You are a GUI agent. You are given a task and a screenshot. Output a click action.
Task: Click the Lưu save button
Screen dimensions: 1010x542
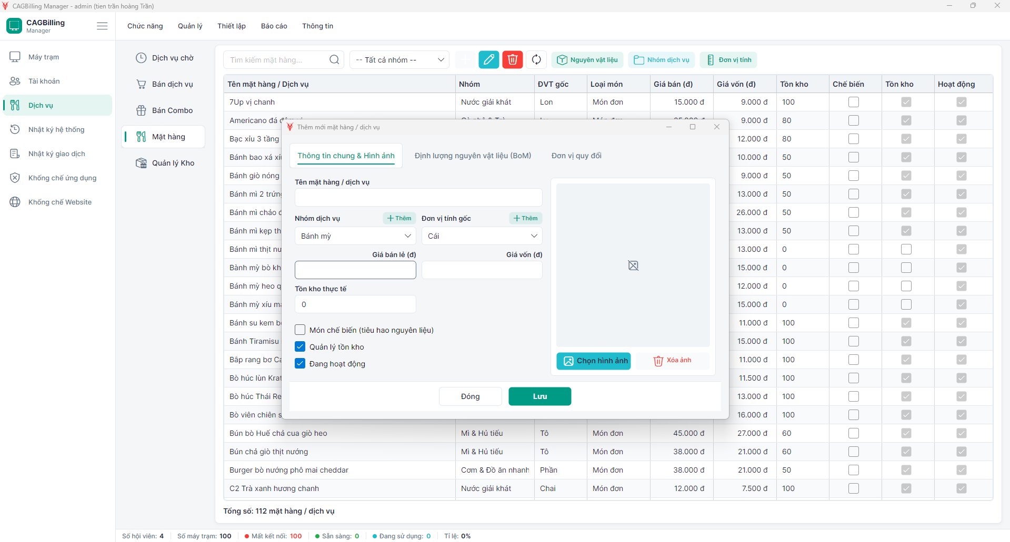[540, 396]
